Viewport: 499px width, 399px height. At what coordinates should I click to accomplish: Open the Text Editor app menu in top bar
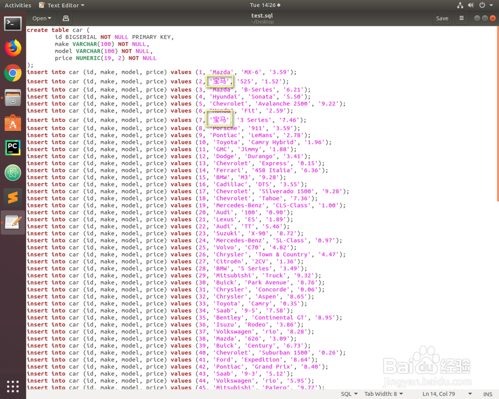pos(61,5)
